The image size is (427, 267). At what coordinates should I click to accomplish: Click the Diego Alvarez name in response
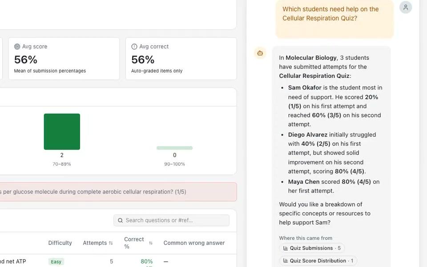308,135
